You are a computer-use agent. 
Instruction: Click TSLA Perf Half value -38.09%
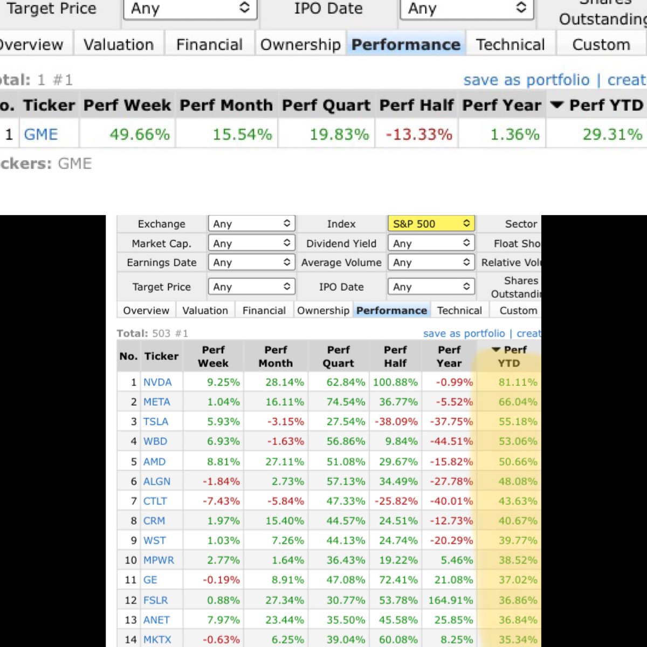pyautogui.click(x=396, y=422)
